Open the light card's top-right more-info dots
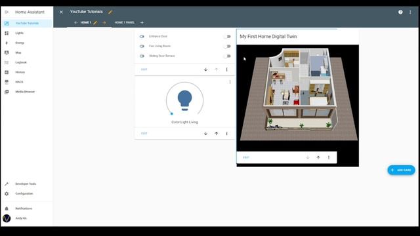The image size is (420, 236). click(x=230, y=82)
